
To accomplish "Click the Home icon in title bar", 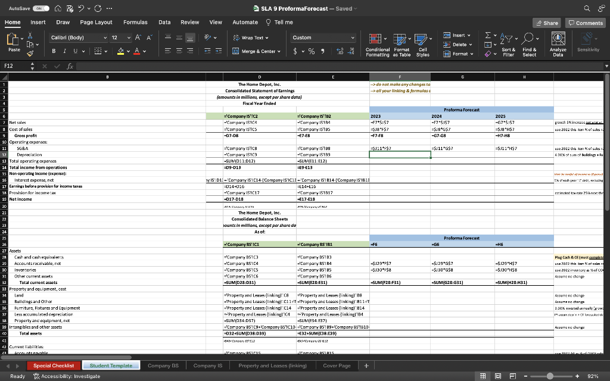I will pos(58,8).
